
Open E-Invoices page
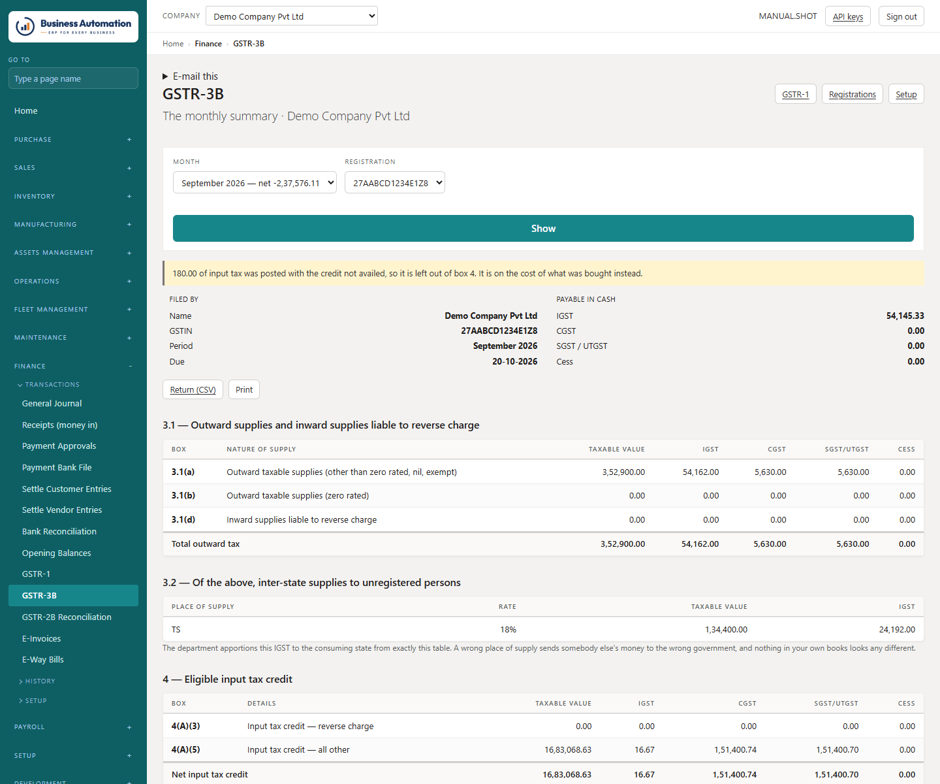[x=73, y=639]
